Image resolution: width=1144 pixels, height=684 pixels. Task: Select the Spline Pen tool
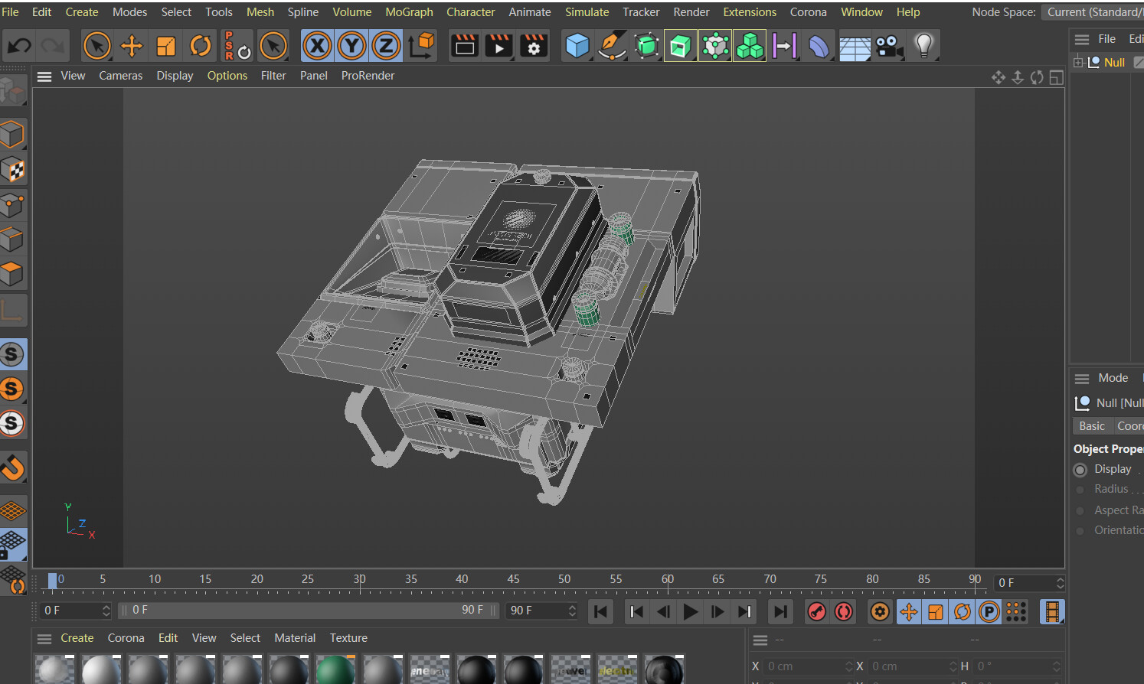click(611, 46)
